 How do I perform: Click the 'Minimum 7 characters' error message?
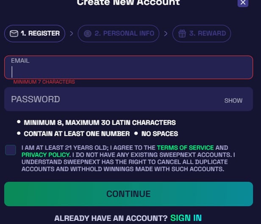coord(44,82)
